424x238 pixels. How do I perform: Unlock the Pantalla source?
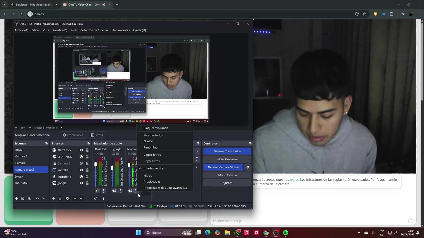pyautogui.click(x=87, y=170)
